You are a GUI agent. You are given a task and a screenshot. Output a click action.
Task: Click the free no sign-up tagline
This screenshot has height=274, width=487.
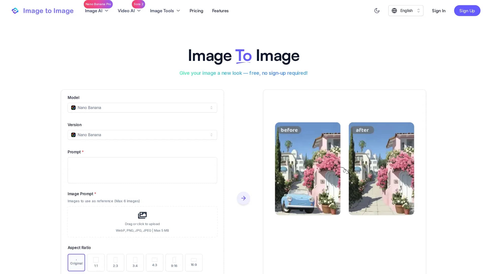243,73
